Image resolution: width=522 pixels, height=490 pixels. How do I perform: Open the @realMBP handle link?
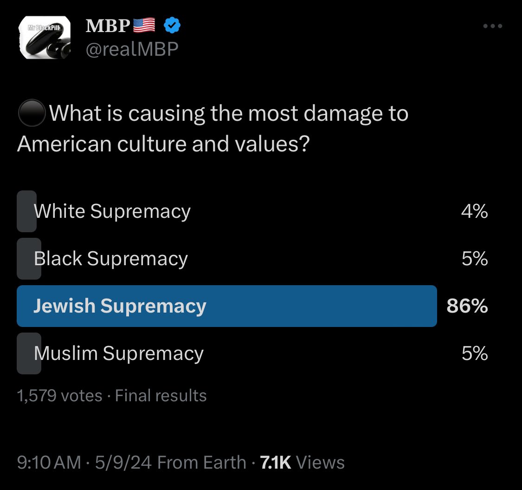(x=132, y=49)
